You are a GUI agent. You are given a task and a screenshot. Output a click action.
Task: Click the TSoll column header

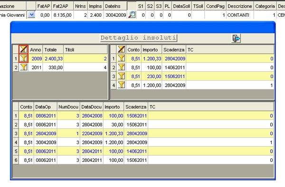pos(198,6)
